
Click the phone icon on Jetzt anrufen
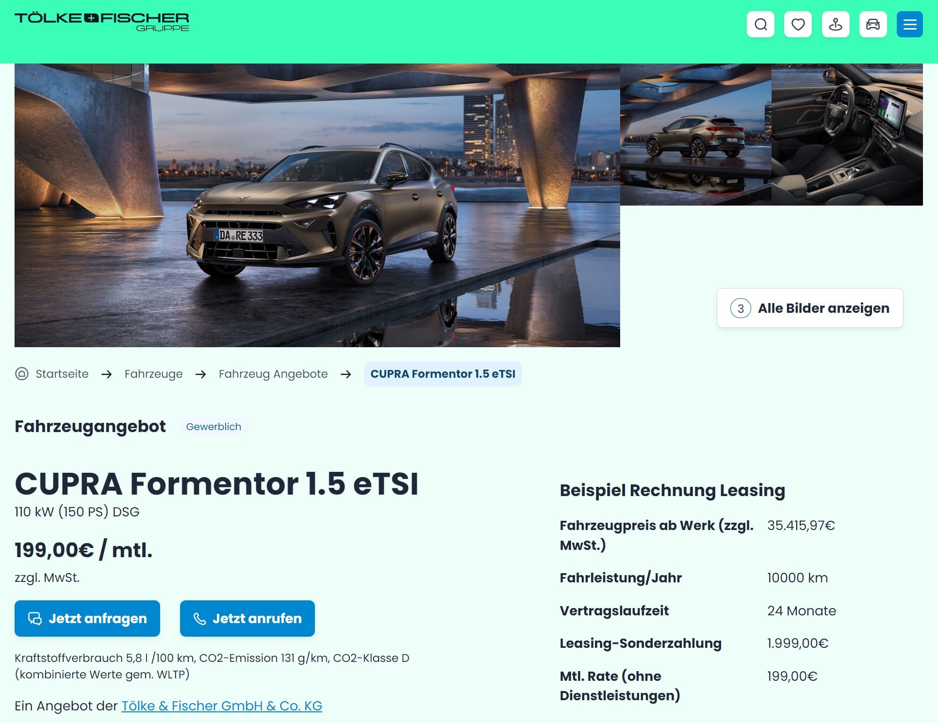[x=199, y=619]
